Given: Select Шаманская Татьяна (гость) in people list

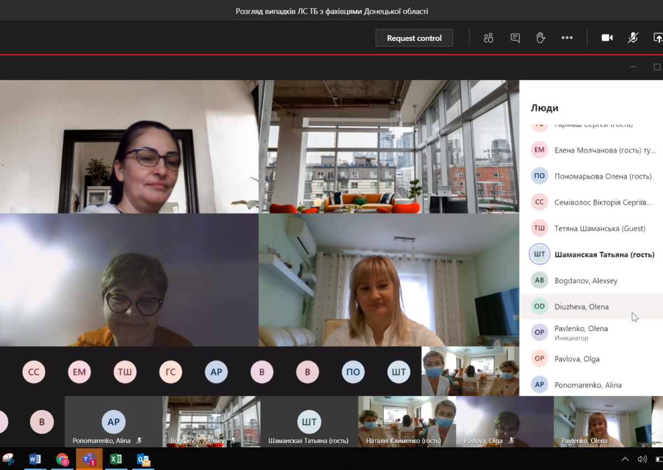Looking at the screenshot, I should click(591, 254).
